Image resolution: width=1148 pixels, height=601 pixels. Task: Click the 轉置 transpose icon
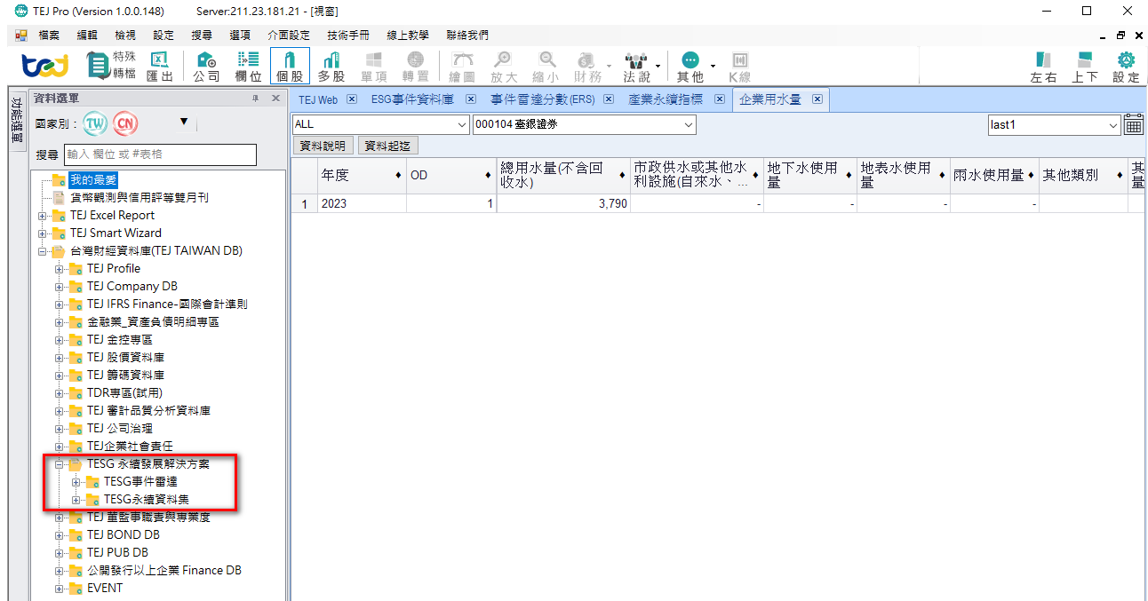click(415, 67)
